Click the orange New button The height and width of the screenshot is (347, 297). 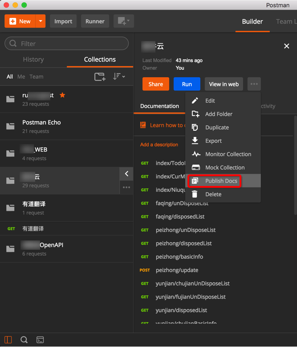pos(20,21)
